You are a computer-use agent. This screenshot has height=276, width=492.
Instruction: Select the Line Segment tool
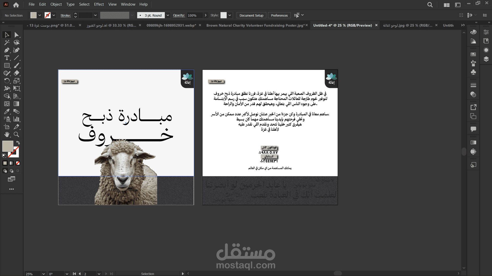coord(17,58)
